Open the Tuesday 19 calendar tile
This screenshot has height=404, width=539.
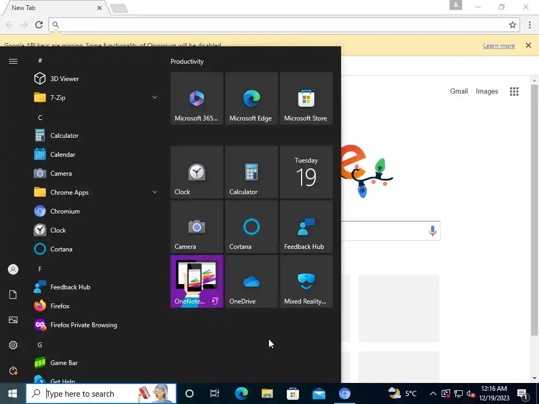(306, 172)
